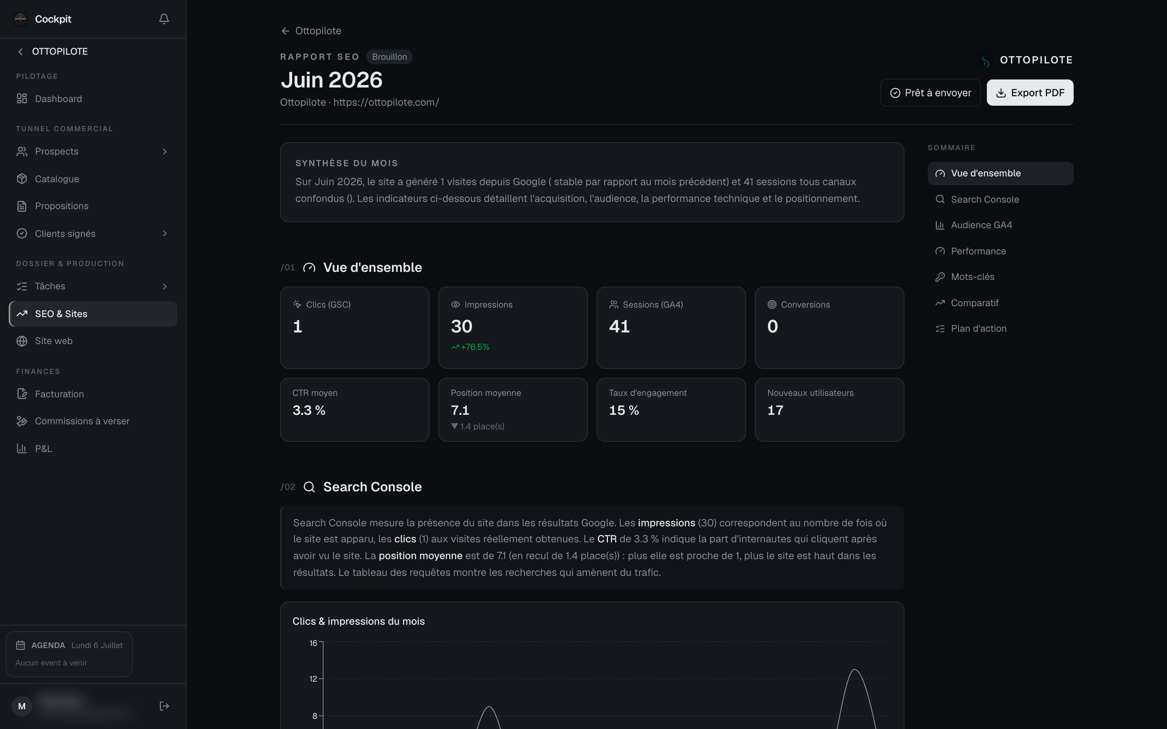
Task: Jump to Audience GA4 in Sommaire
Action: point(1000,225)
